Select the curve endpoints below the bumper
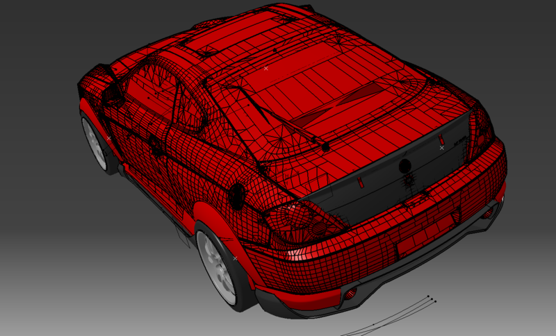The height and width of the screenshot is (336, 556). pyautogui.click(x=432, y=299)
